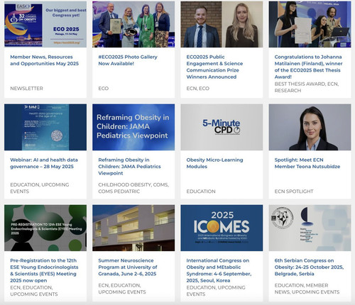Open the ESE EYES Meeting green thumbnail
The image size is (355, 305).
45,228
